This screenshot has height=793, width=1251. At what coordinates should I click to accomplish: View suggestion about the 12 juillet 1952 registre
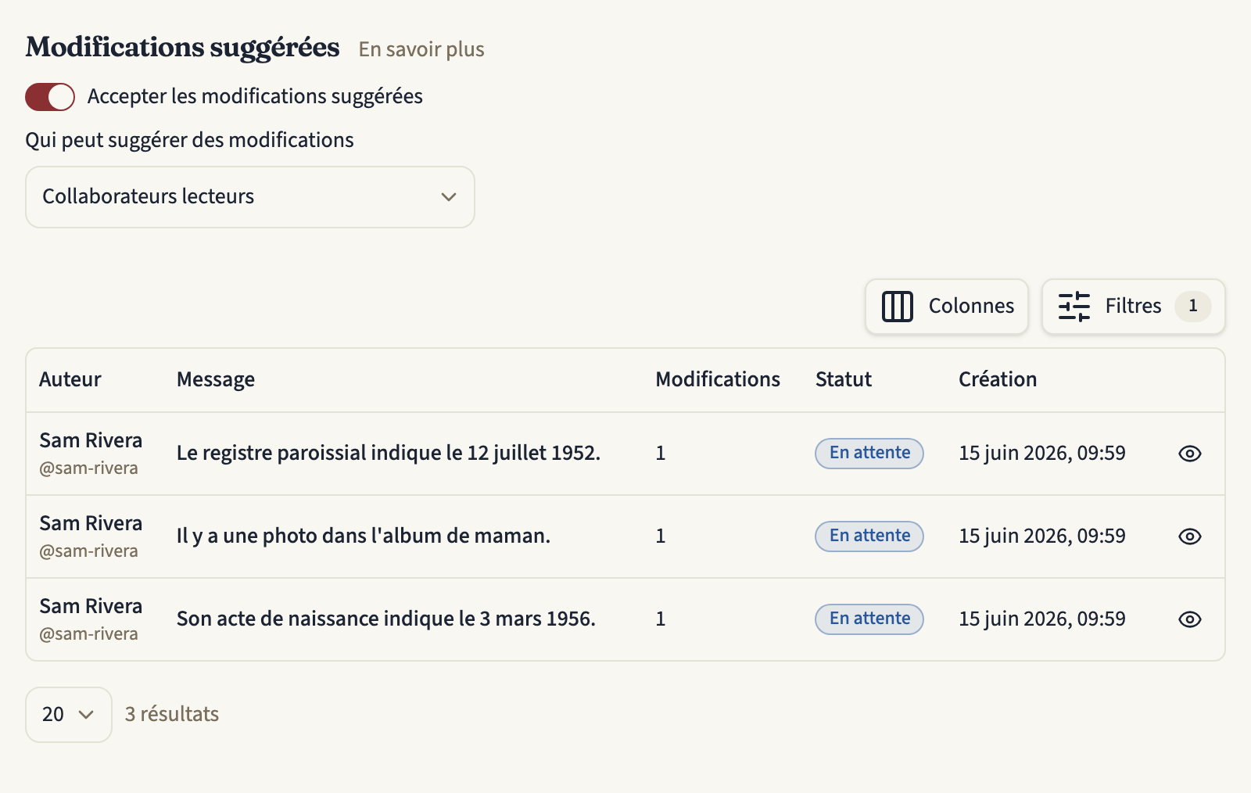pos(1189,454)
